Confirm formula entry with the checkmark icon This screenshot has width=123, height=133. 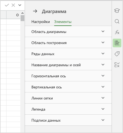7,5
